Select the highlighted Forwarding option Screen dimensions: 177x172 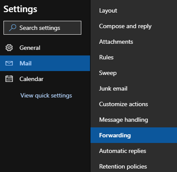[134, 135]
